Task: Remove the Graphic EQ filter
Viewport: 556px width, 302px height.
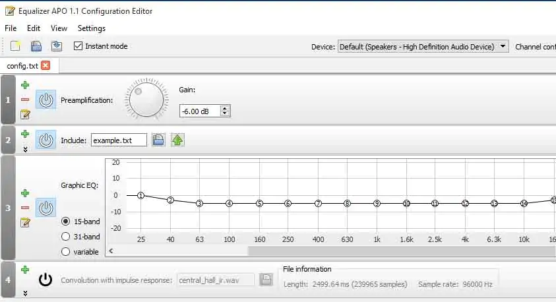Action: (x=25, y=207)
